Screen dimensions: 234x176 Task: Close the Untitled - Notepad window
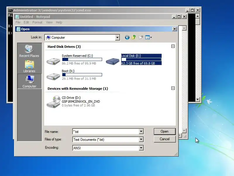coord(184,17)
